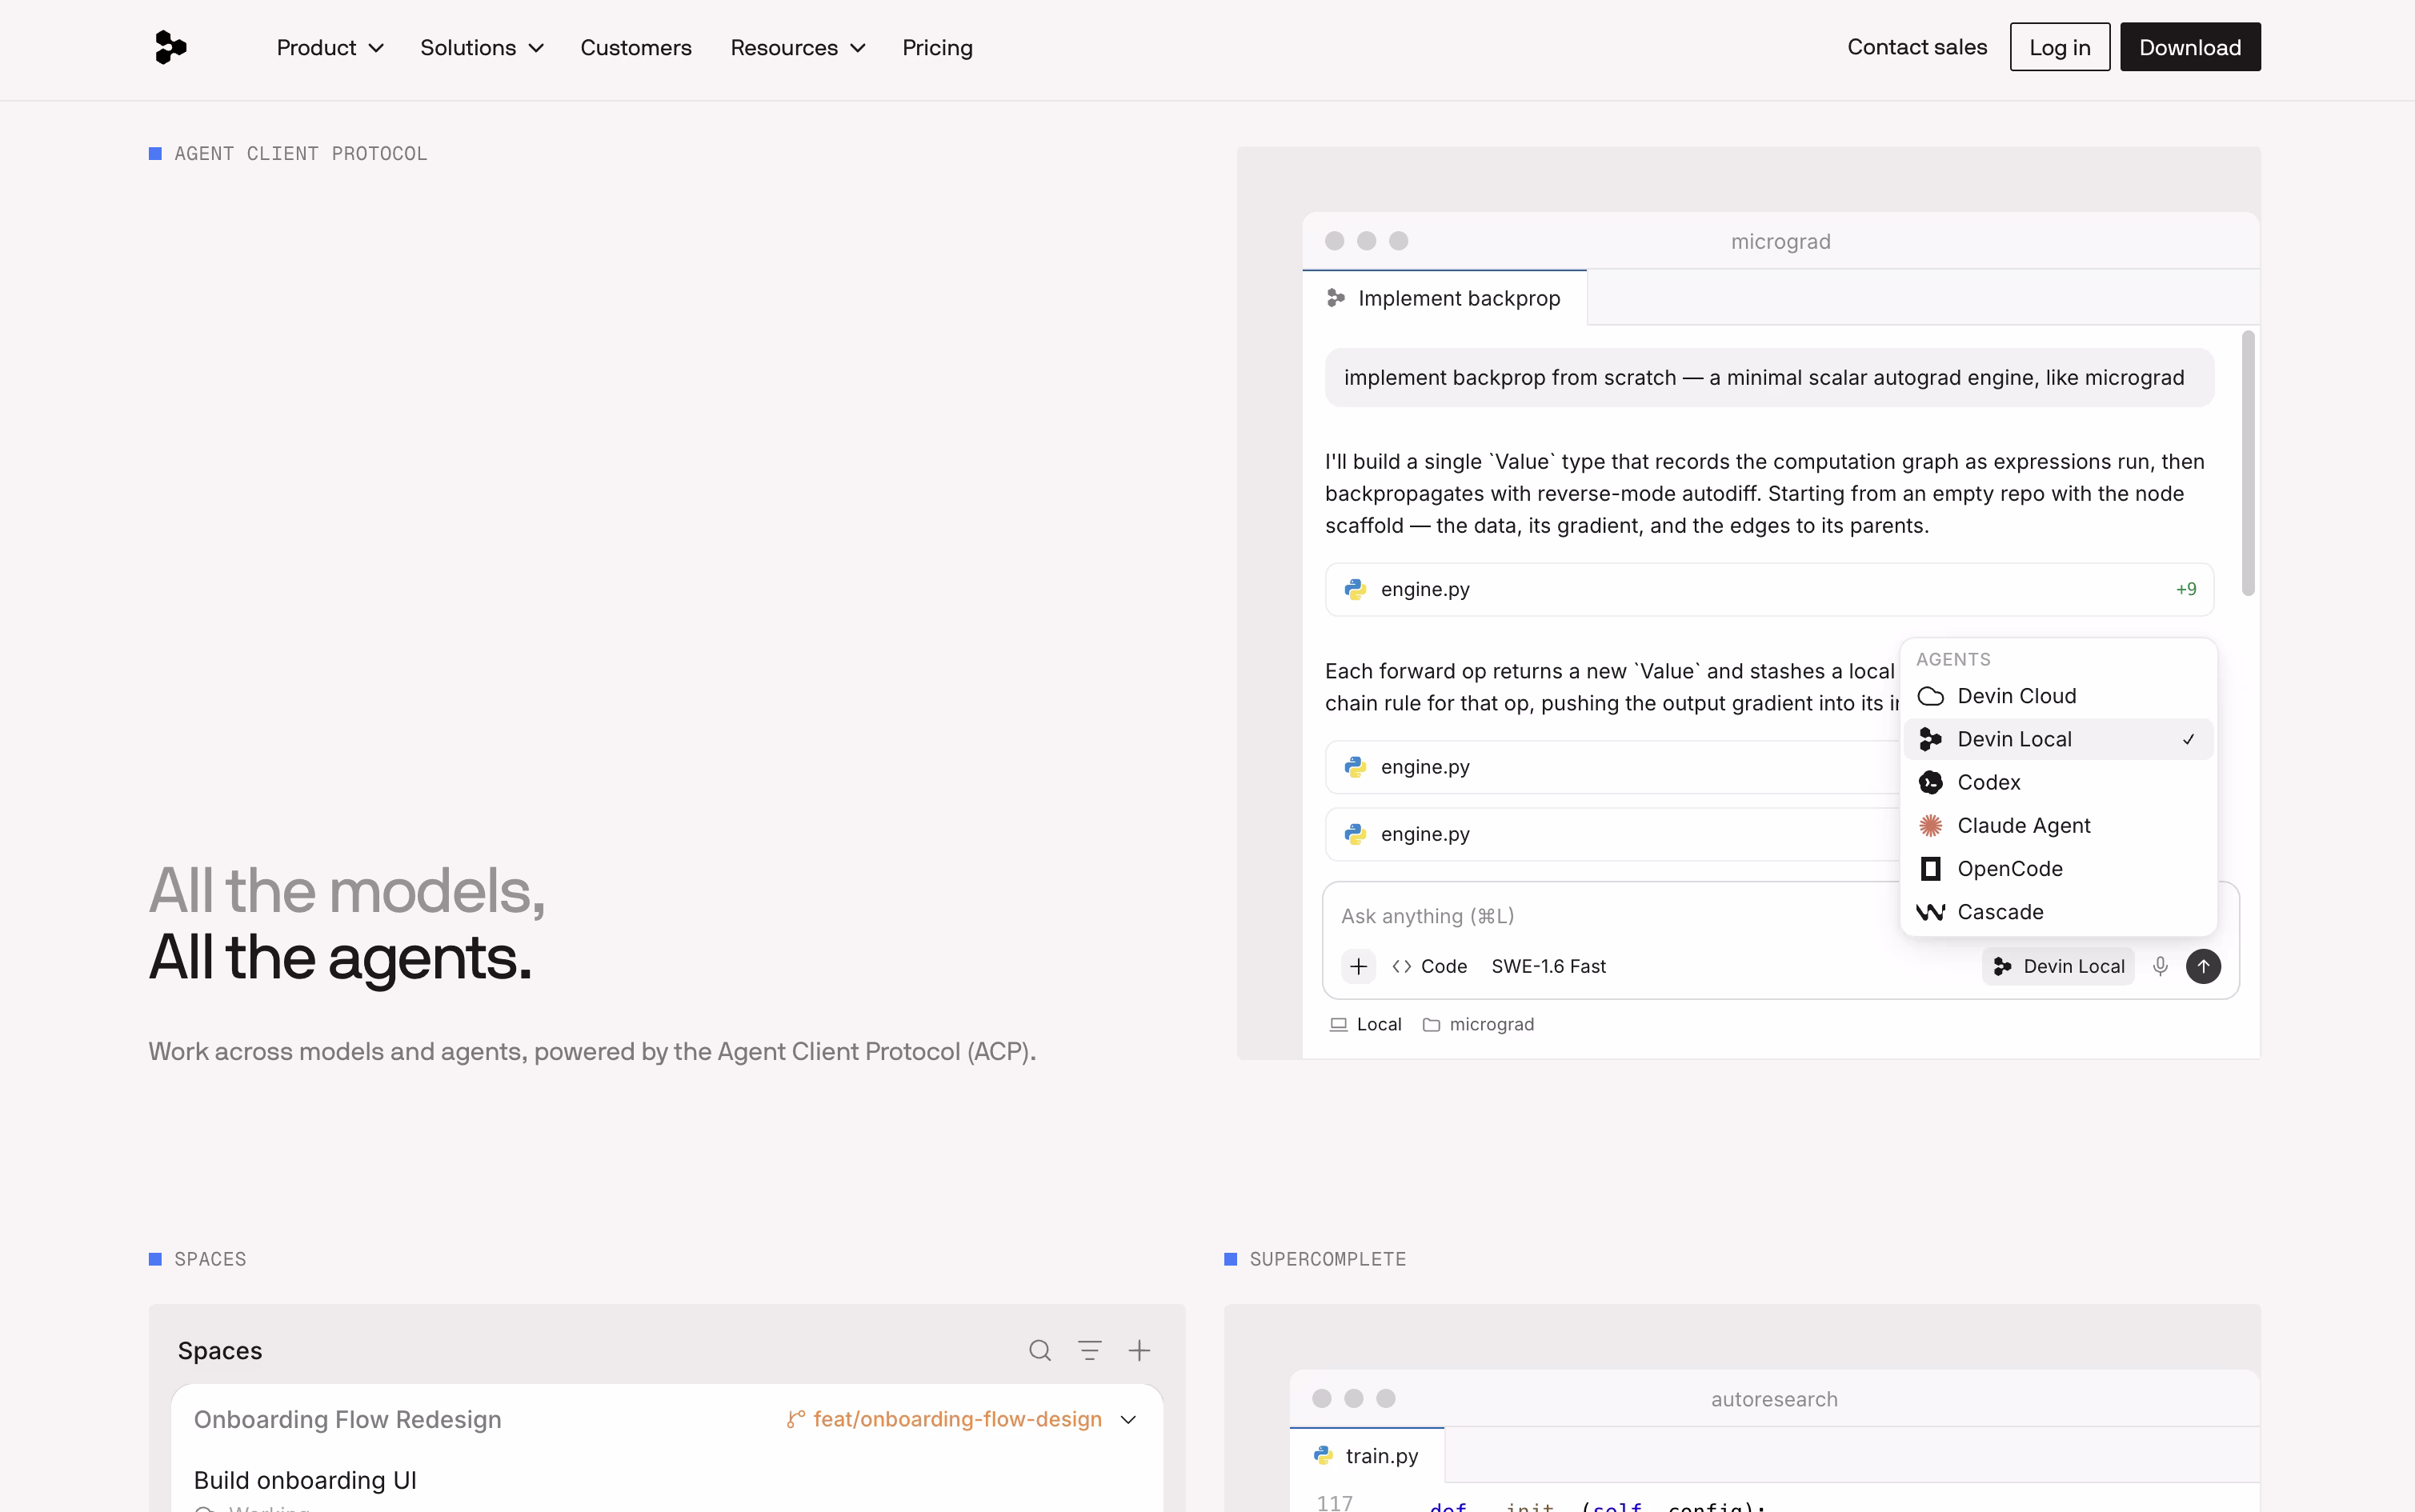Choose Claude Agent from the agents list
2415x1512 pixels.
2058,825
